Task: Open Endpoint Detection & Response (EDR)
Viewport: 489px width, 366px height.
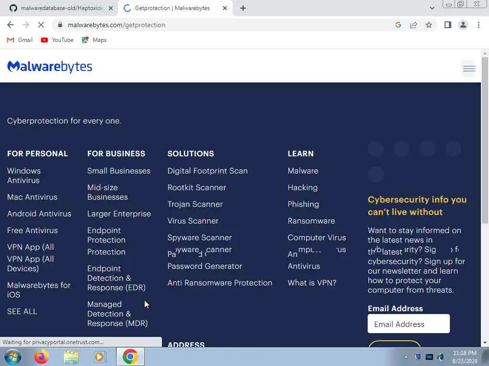Action: [x=117, y=278]
